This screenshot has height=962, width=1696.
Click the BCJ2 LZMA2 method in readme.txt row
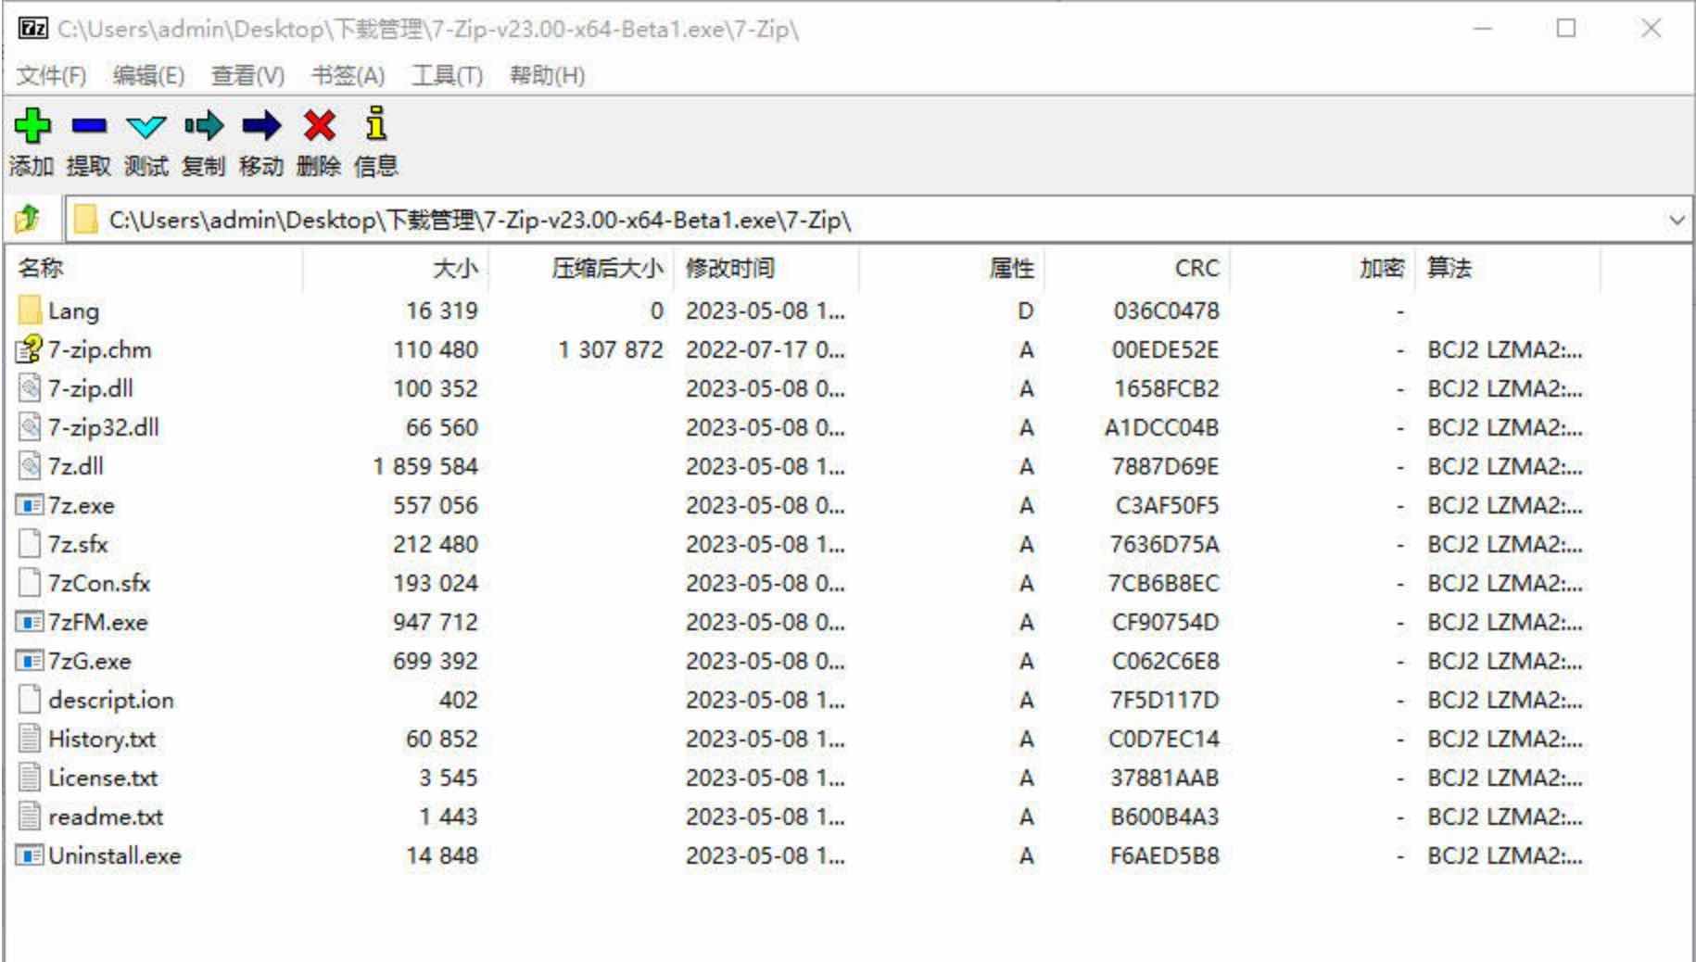click(x=1504, y=816)
